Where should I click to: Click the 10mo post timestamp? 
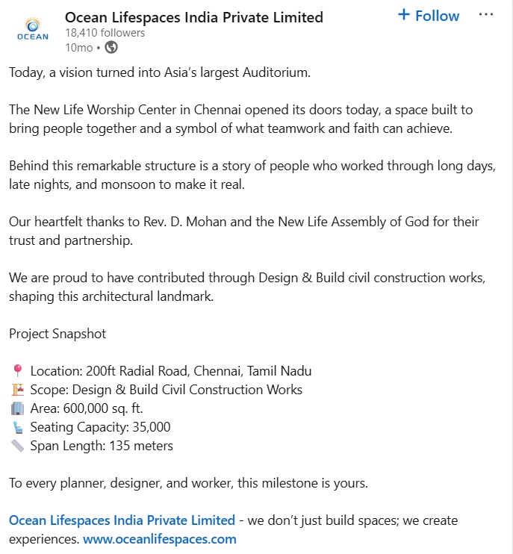tap(79, 48)
